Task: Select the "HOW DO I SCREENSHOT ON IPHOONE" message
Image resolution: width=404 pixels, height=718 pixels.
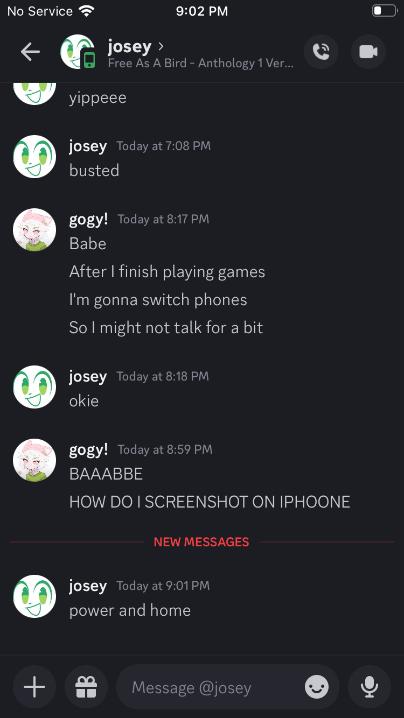Action: pos(210,502)
